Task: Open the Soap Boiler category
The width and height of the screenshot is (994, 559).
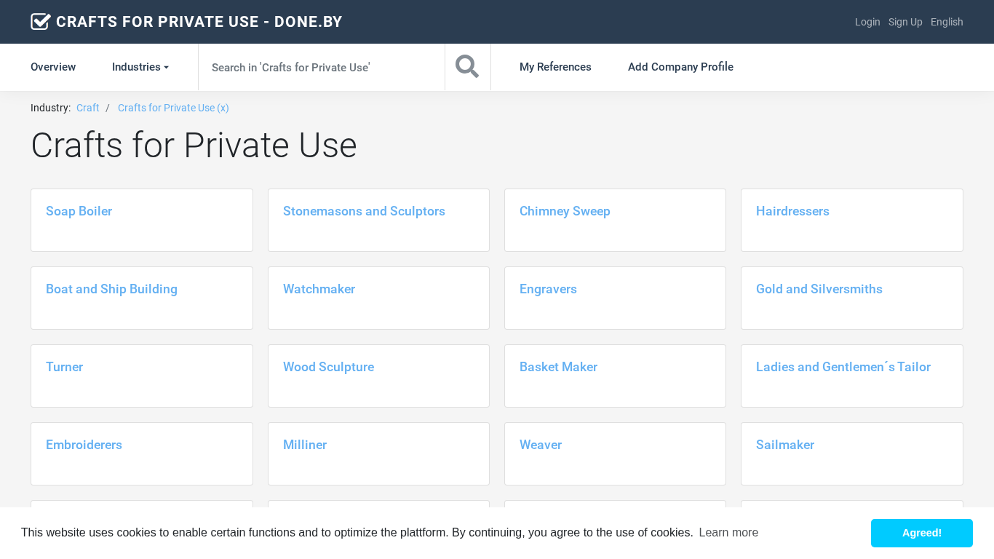Action: (x=79, y=211)
